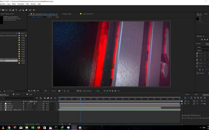Select the Puppet Pin tool
The width and height of the screenshot is (209, 130).
pos(34,10)
